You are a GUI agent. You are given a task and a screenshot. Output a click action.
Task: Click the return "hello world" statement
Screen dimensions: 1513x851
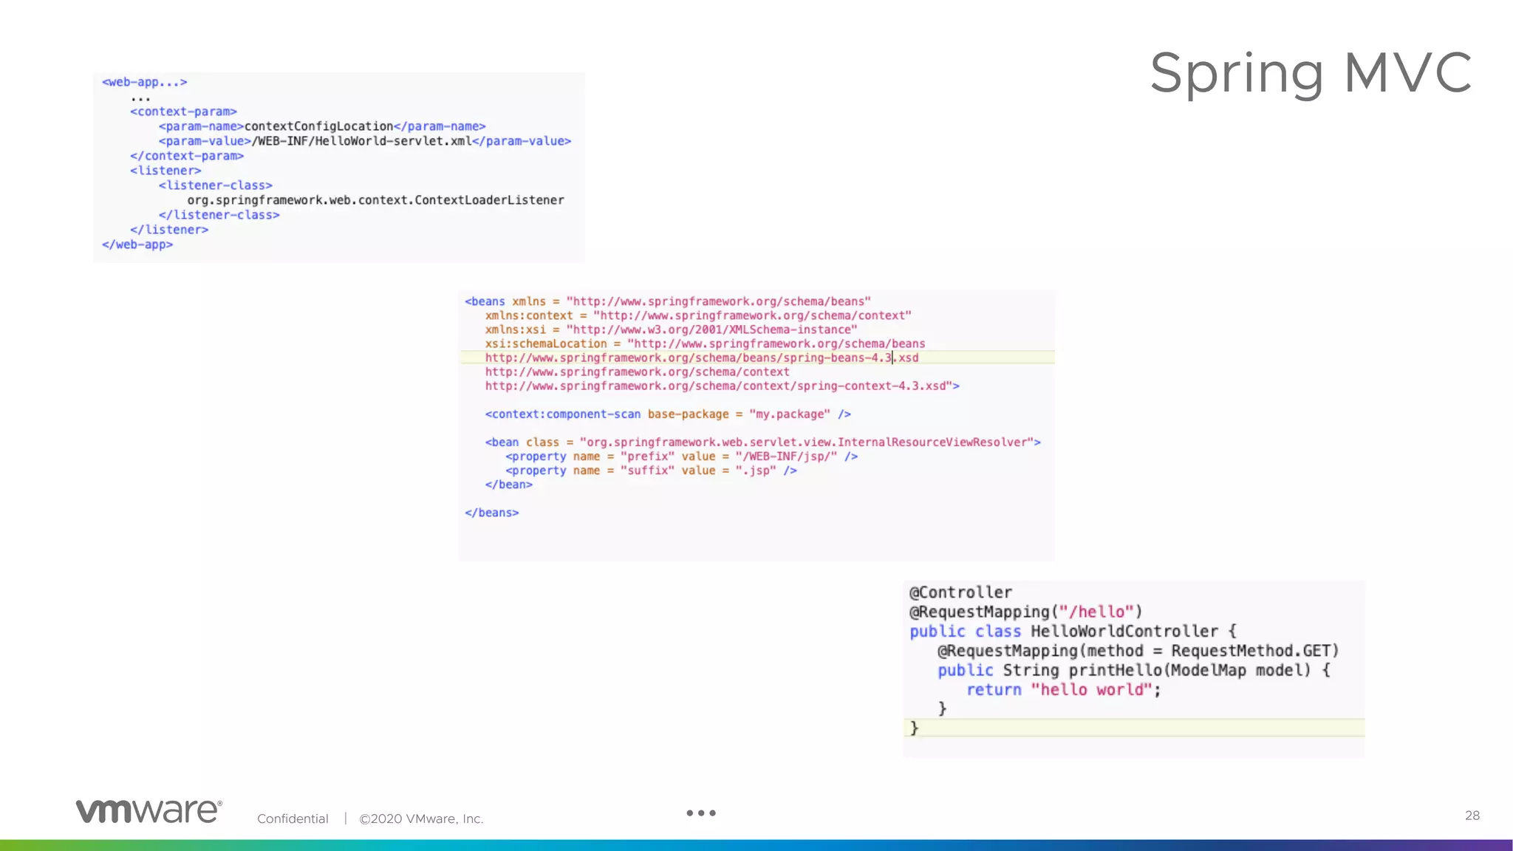point(1063,690)
